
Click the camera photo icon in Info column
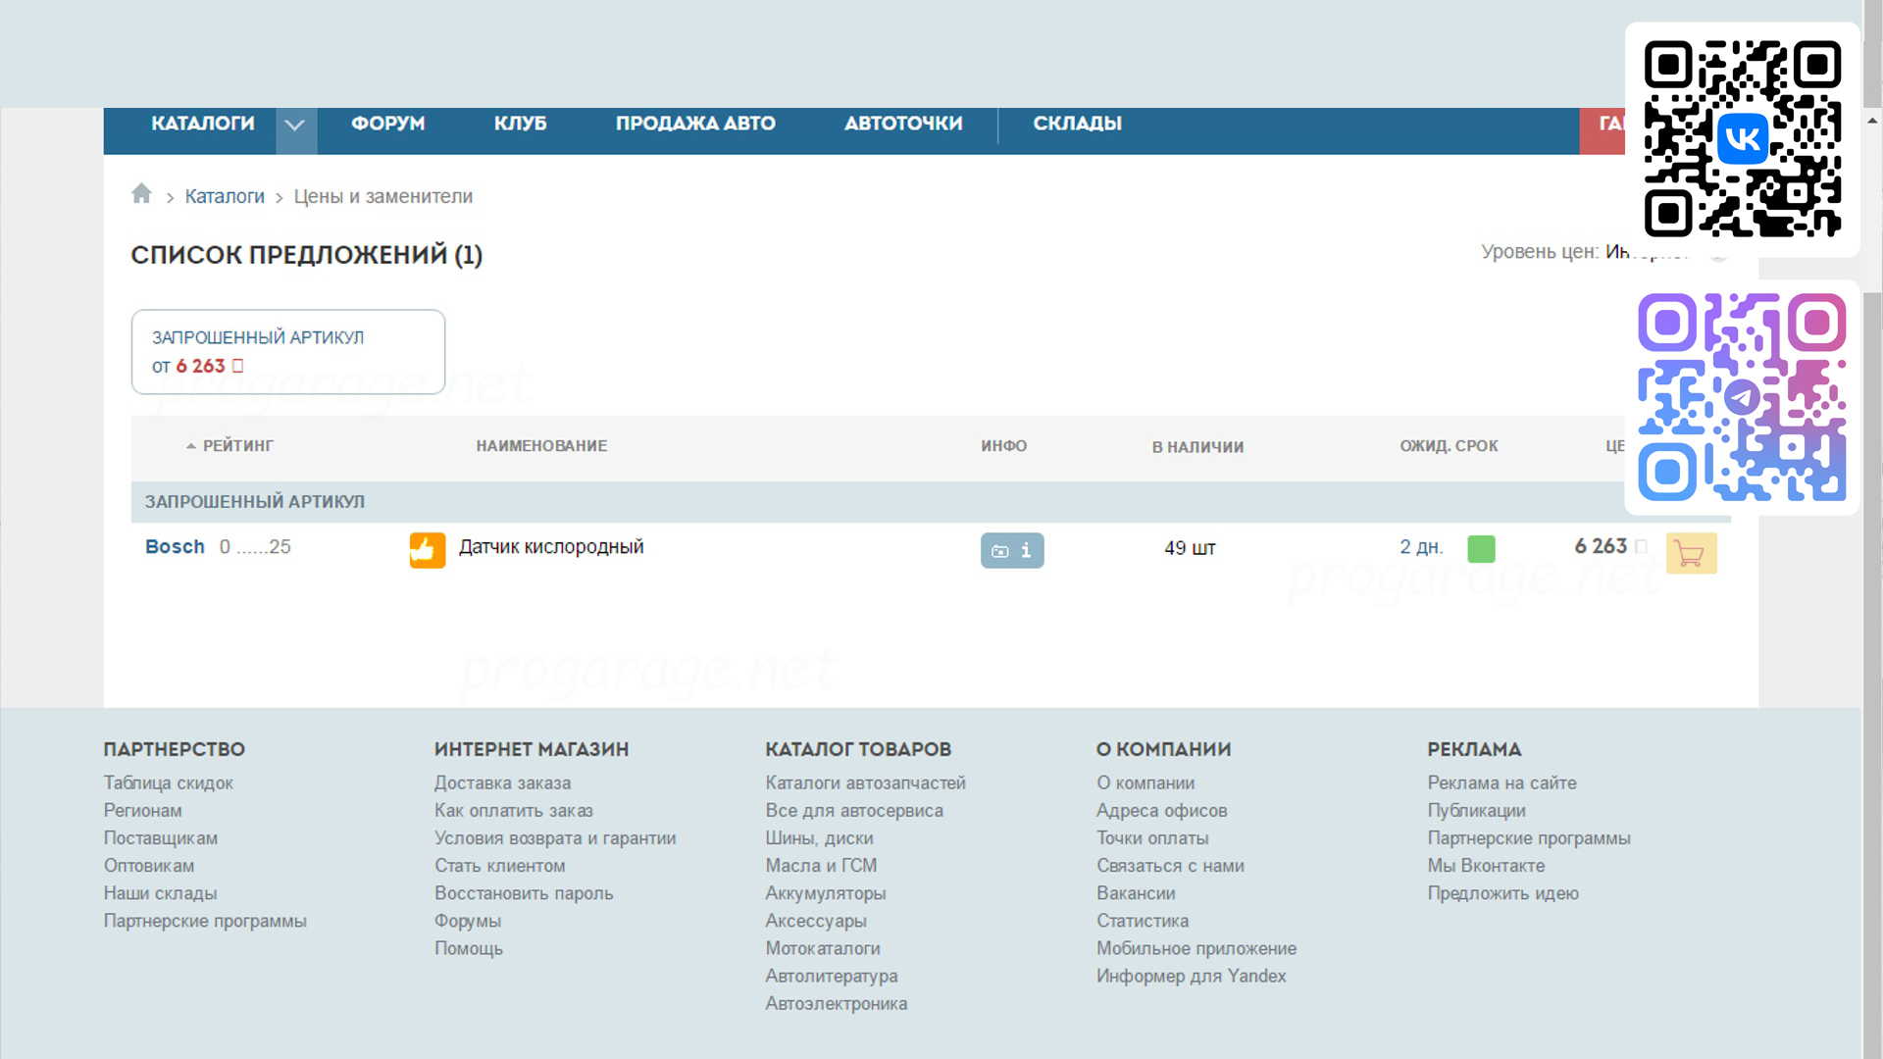click(x=999, y=551)
